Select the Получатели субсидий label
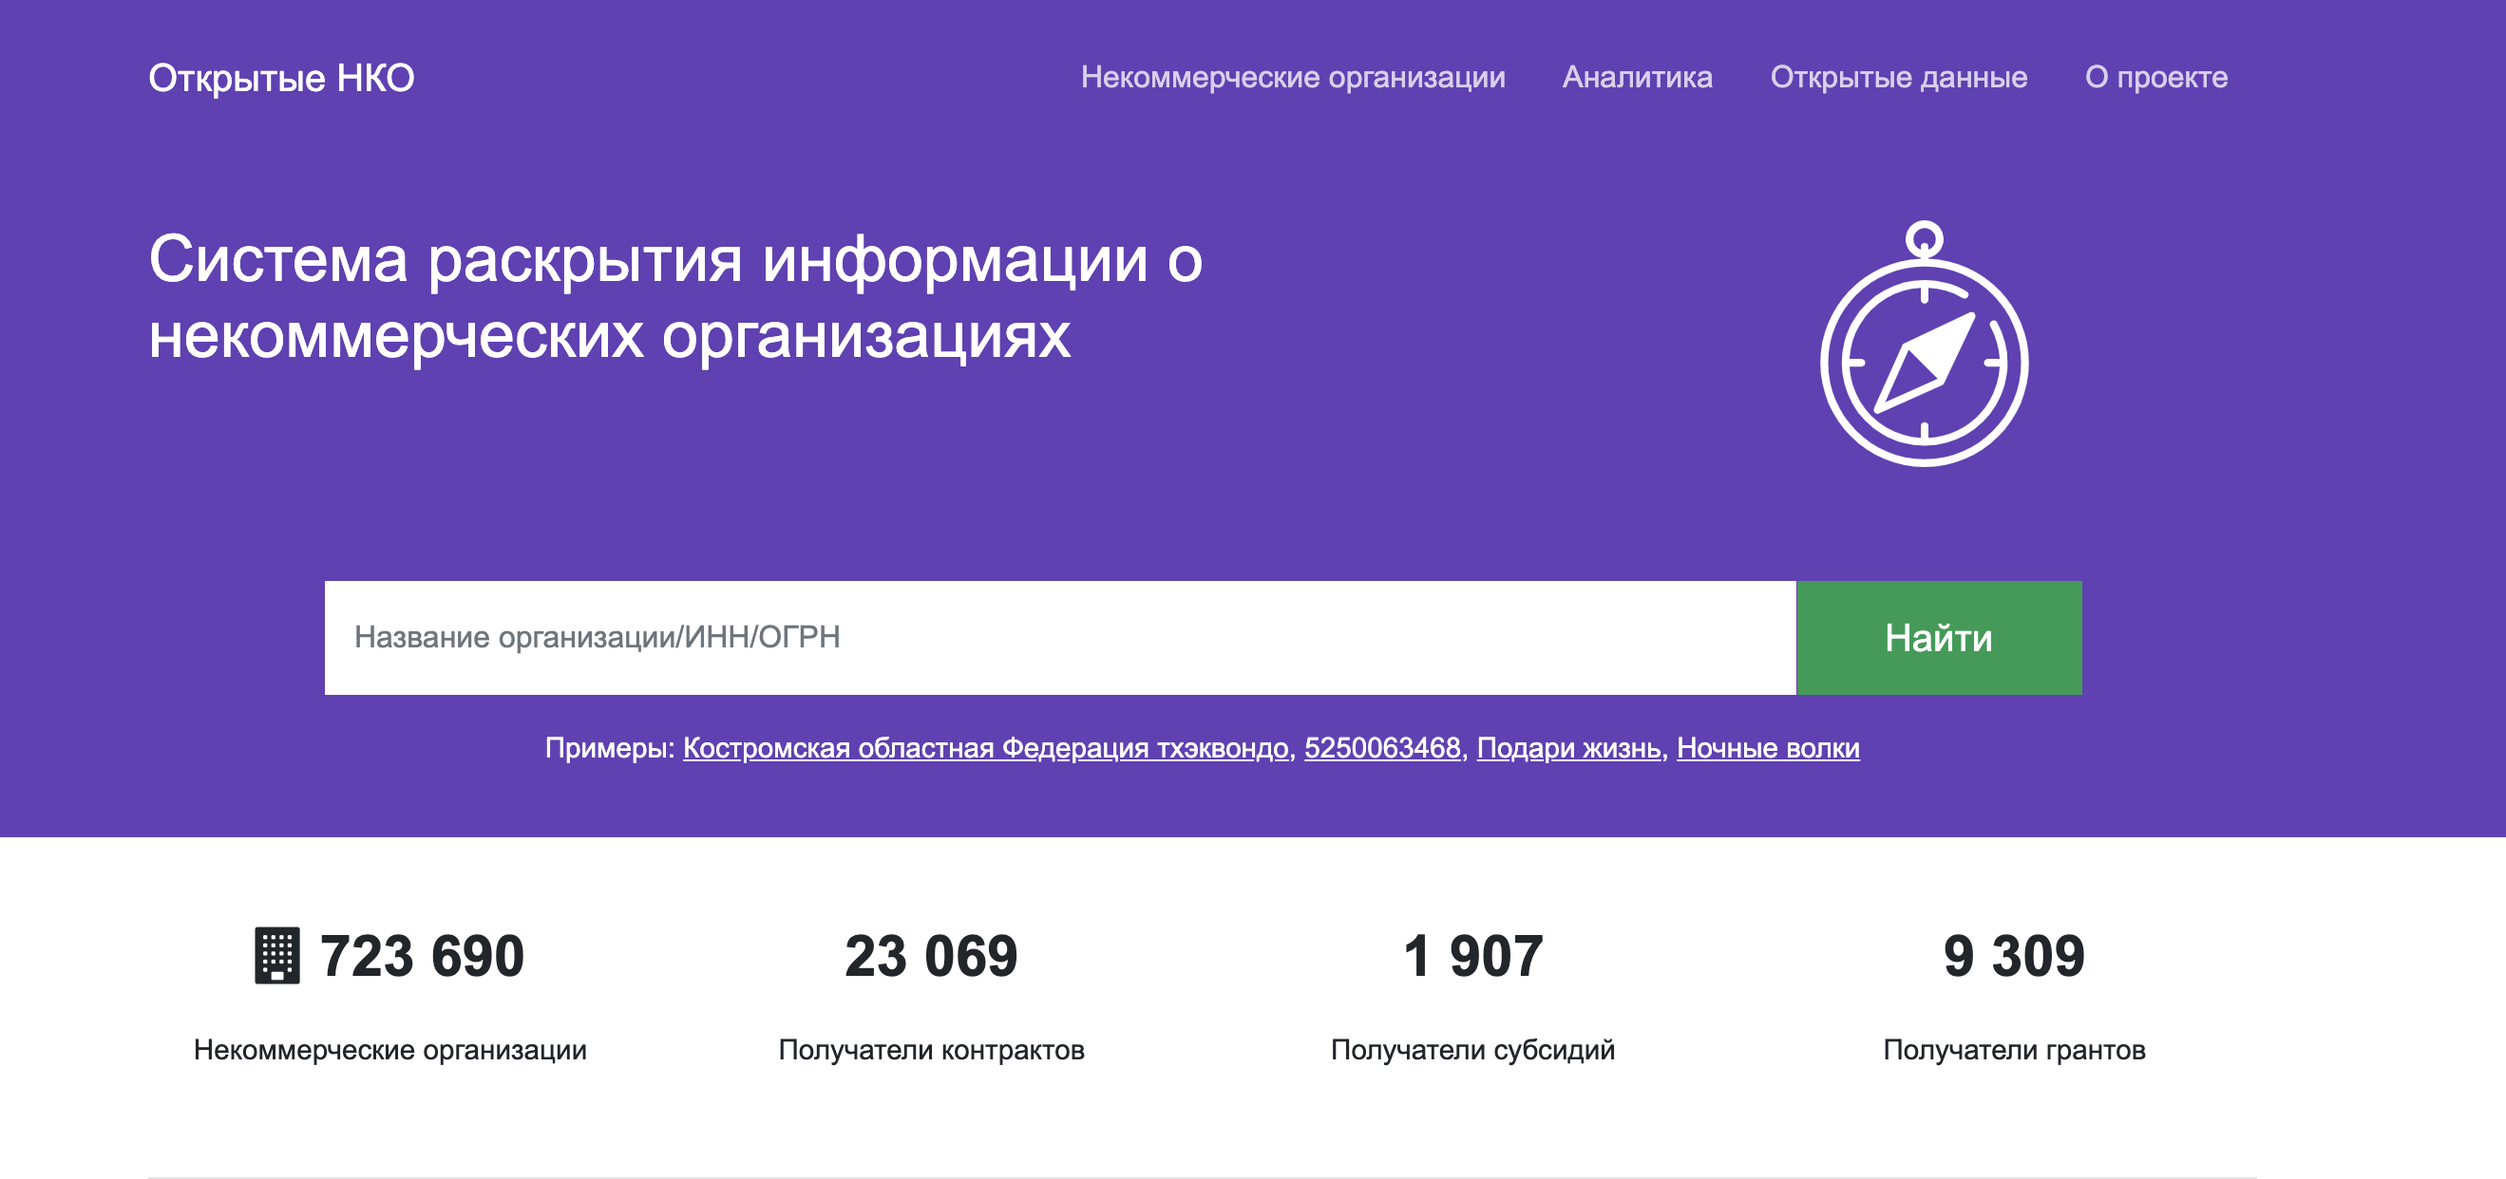 coord(1471,1050)
